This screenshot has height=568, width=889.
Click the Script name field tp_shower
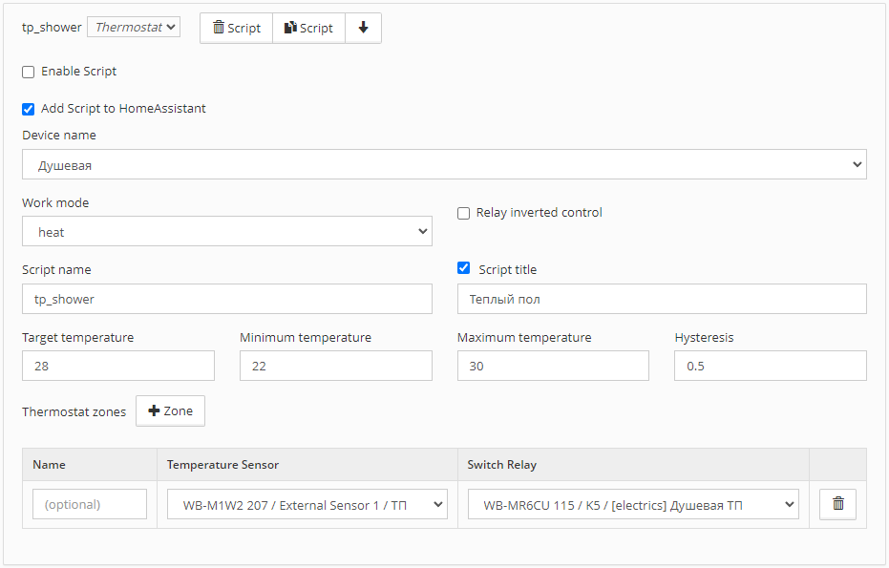pyautogui.click(x=227, y=299)
